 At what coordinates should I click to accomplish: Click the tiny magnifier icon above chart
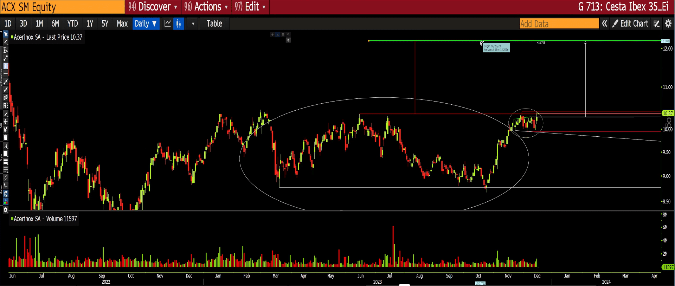[x=288, y=34]
